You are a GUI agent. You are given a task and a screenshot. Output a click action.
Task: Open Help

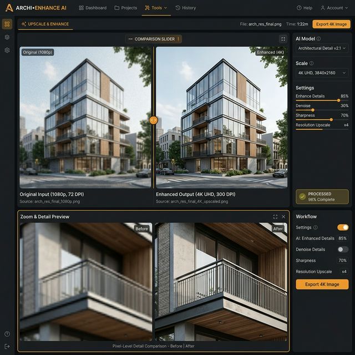pyautogui.click(x=305, y=8)
